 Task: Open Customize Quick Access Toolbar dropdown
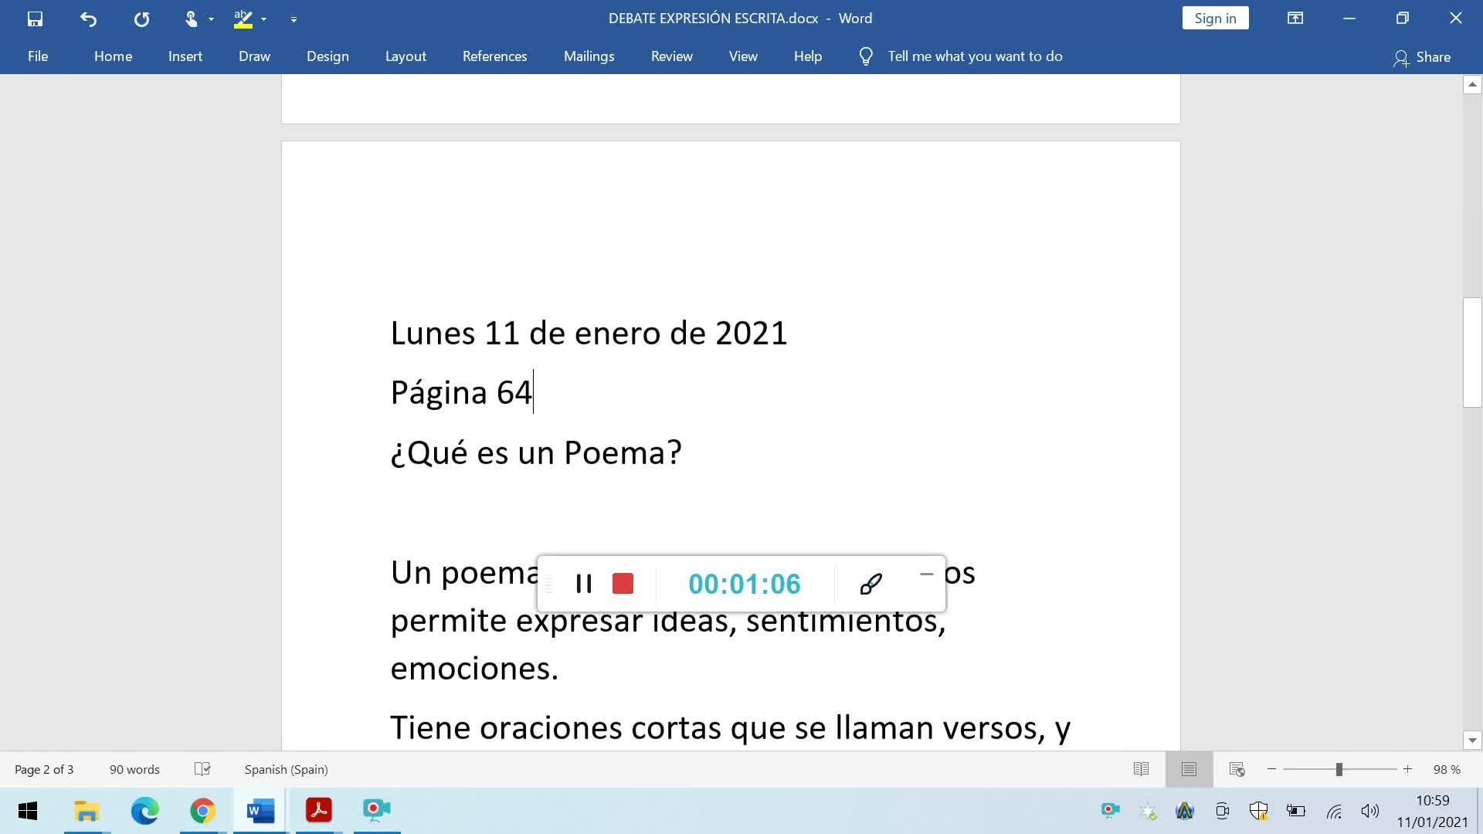(x=294, y=19)
